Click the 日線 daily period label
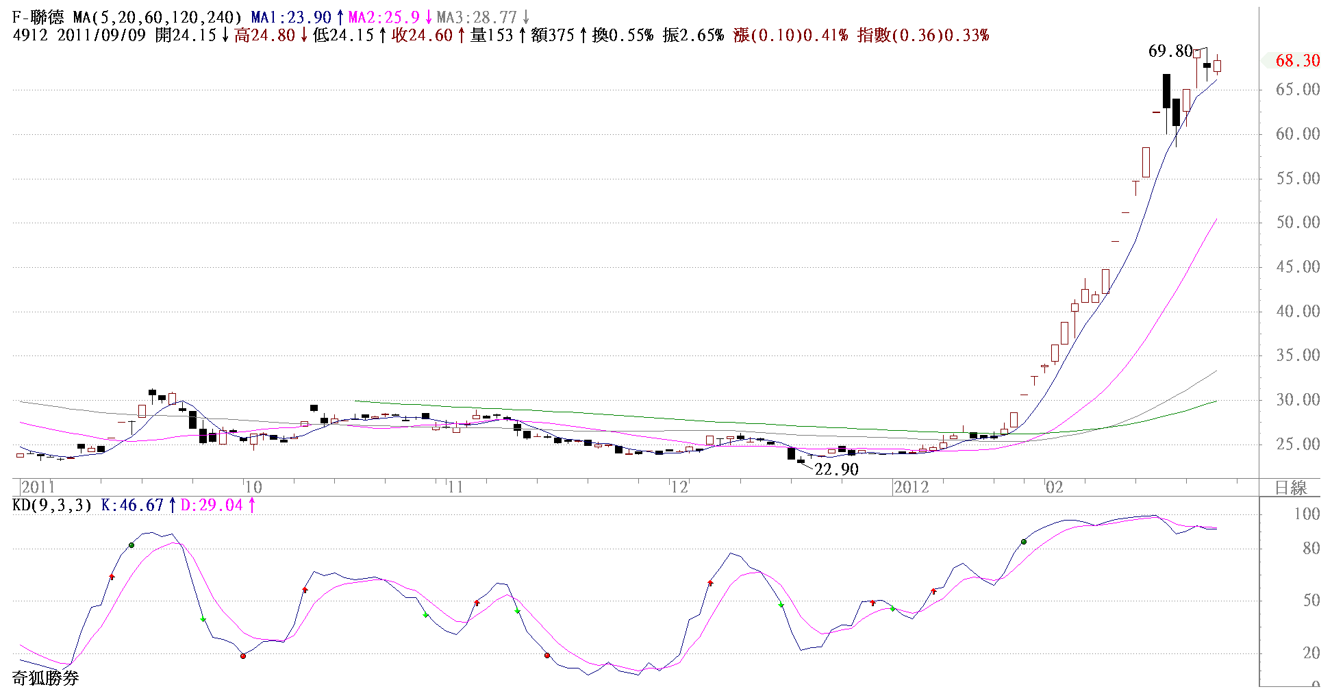The height and width of the screenshot is (700, 1332). (x=1290, y=488)
